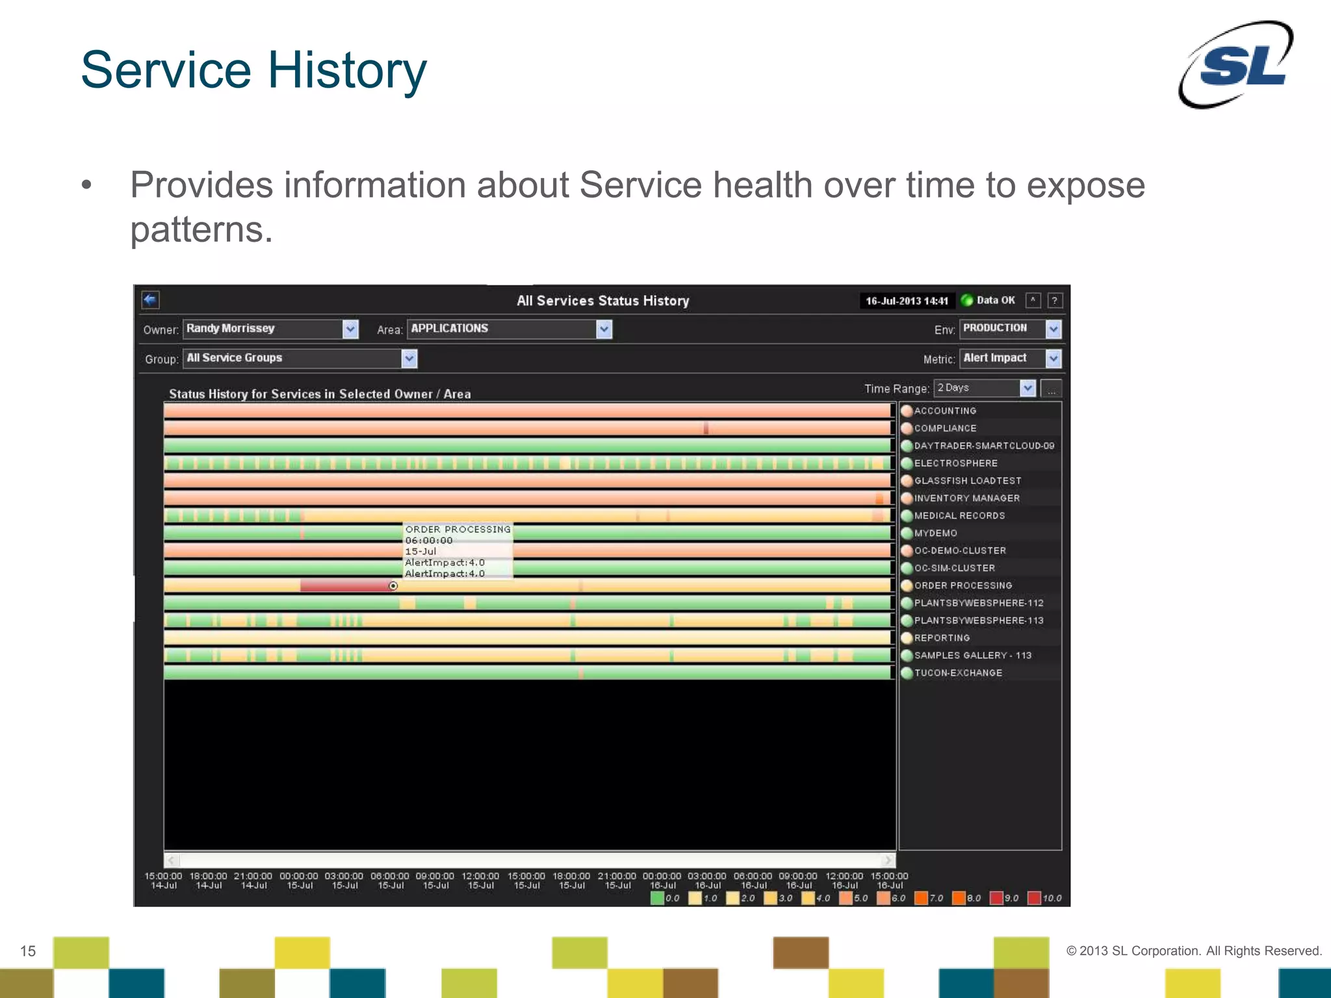Select MEDICAL RECORDS in the service list
This screenshot has height=998, width=1331.
(959, 516)
